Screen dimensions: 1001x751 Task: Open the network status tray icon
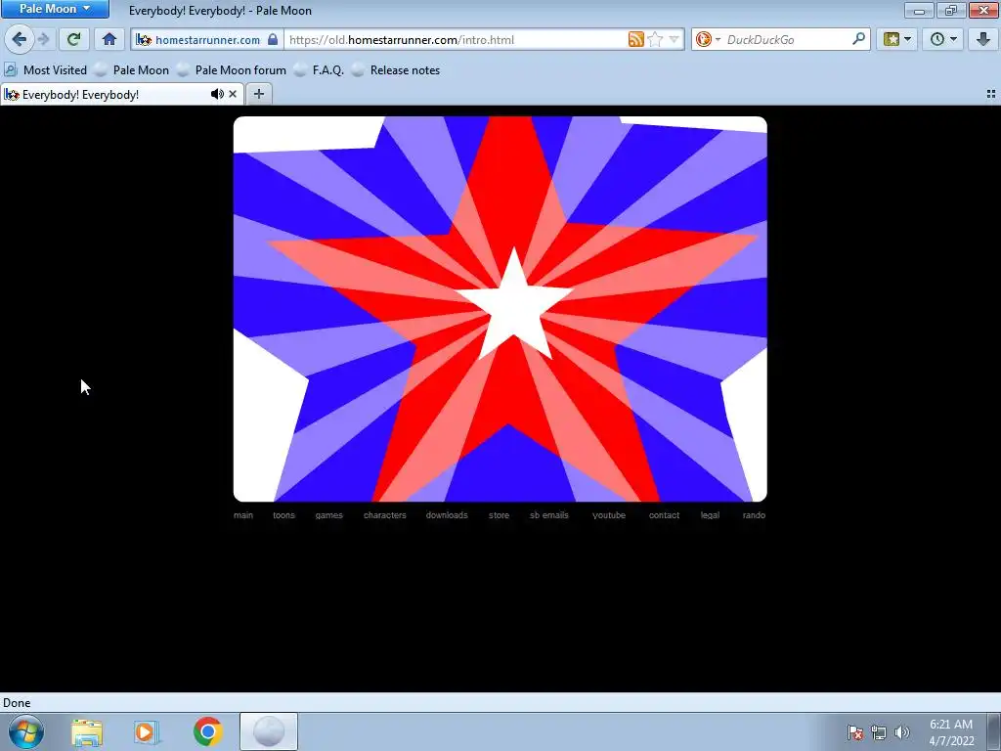[x=879, y=732]
